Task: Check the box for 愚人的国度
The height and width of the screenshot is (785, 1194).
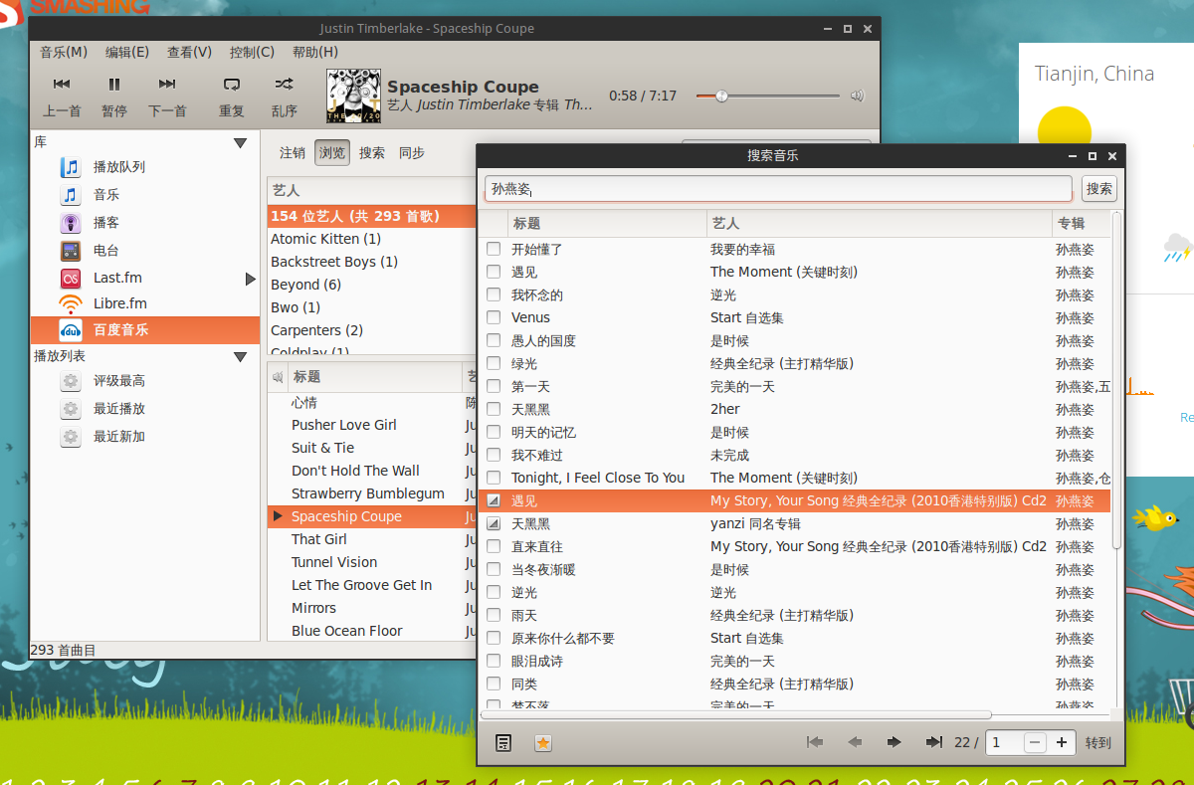Action: [494, 340]
